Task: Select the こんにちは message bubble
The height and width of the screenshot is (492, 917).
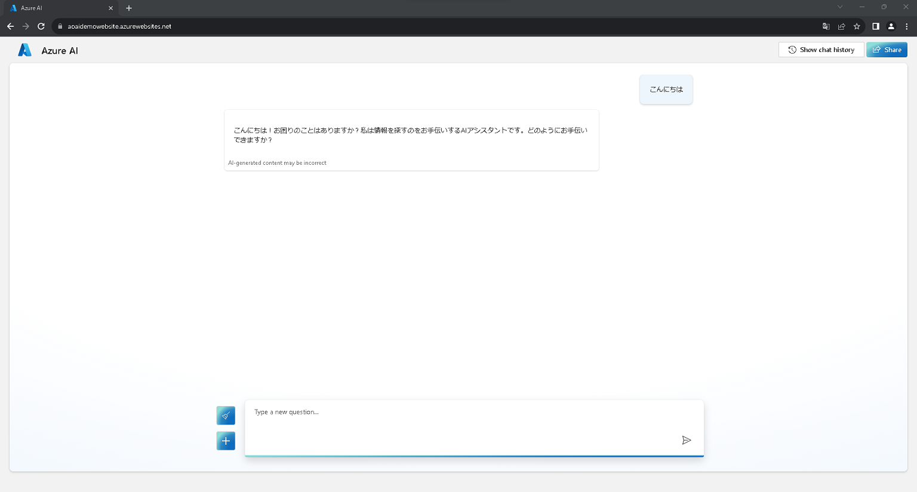Action: tap(666, 89)
